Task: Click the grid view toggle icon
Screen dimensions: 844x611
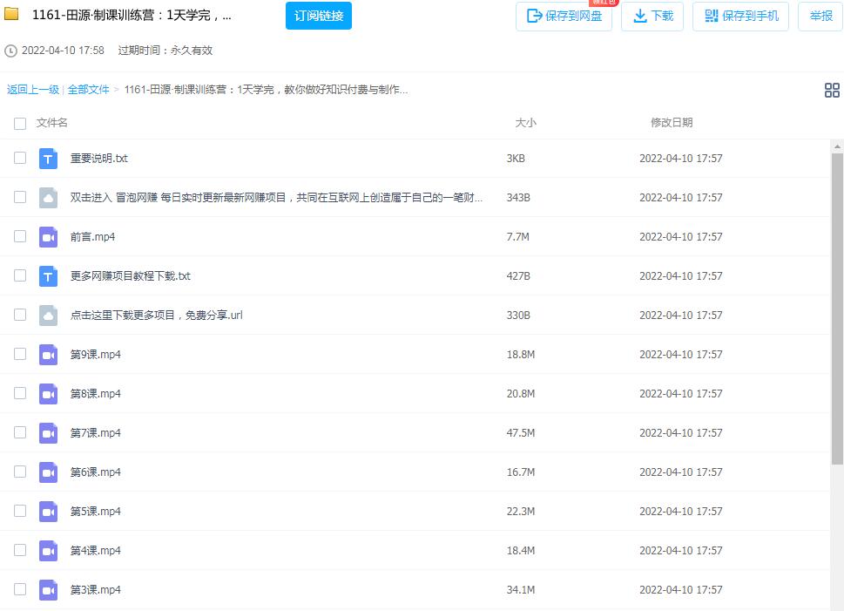Action: coord(831,90)
